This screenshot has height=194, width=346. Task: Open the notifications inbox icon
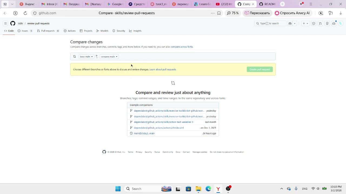coord(334,23)
